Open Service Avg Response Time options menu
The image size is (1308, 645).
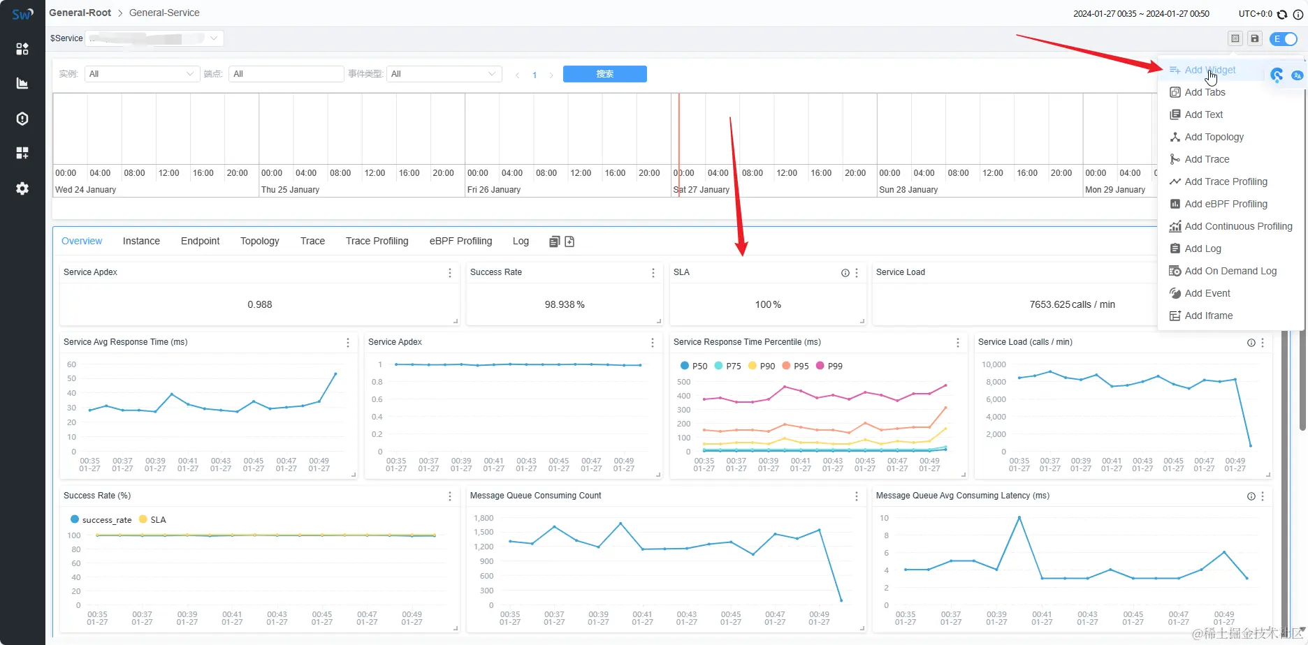point(348,343)
